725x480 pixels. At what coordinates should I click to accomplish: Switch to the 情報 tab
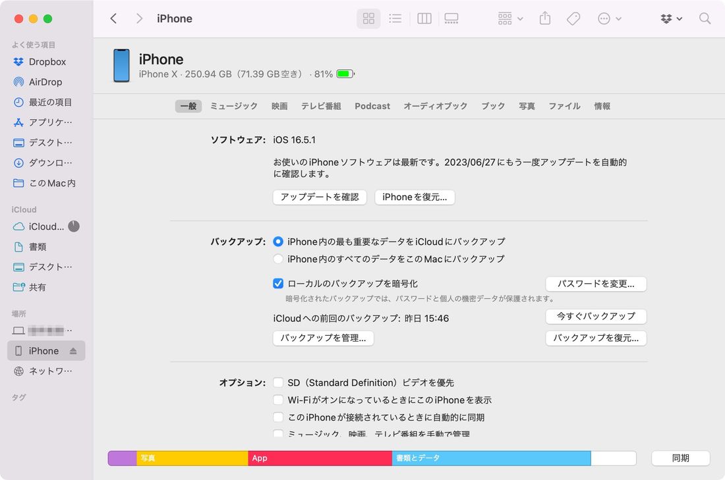(602, 106)
